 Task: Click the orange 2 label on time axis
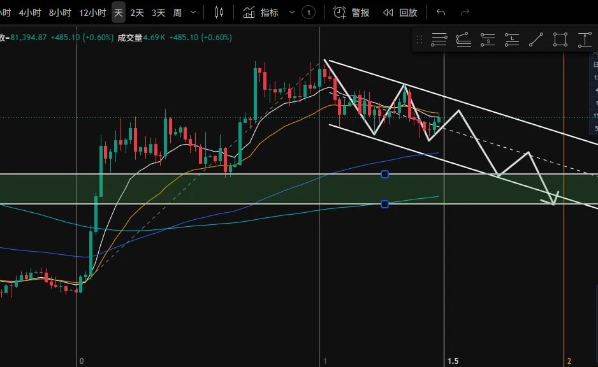[569, 361]
